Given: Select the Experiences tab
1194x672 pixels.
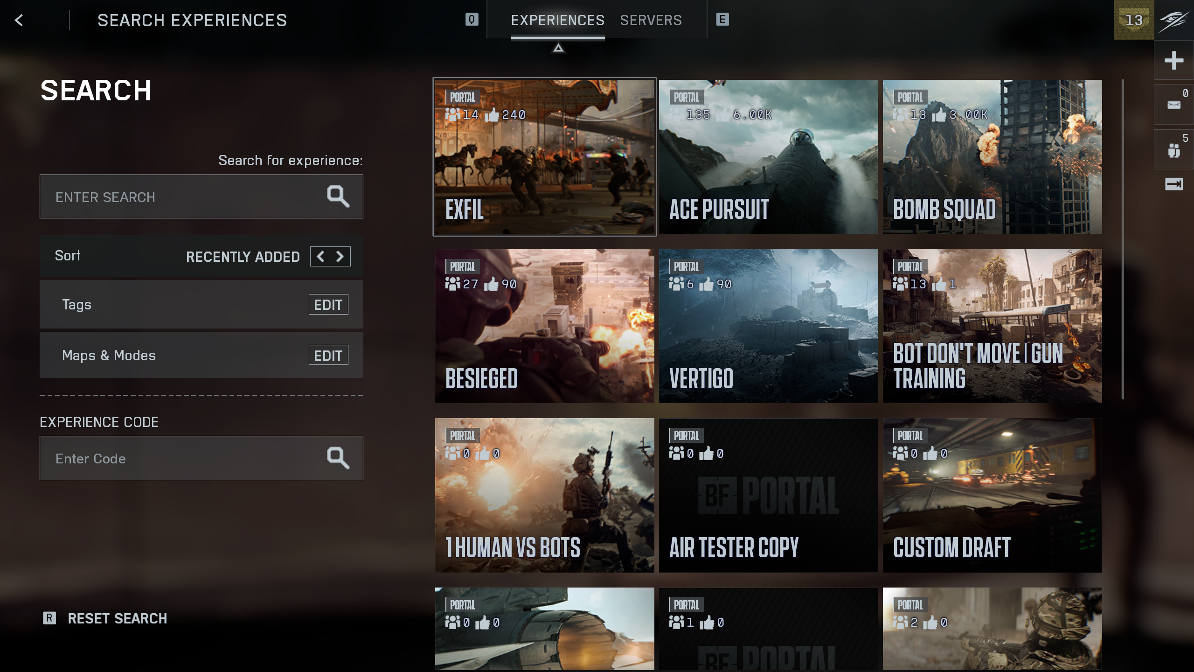Looking at the screenshot, I should 557,20.
